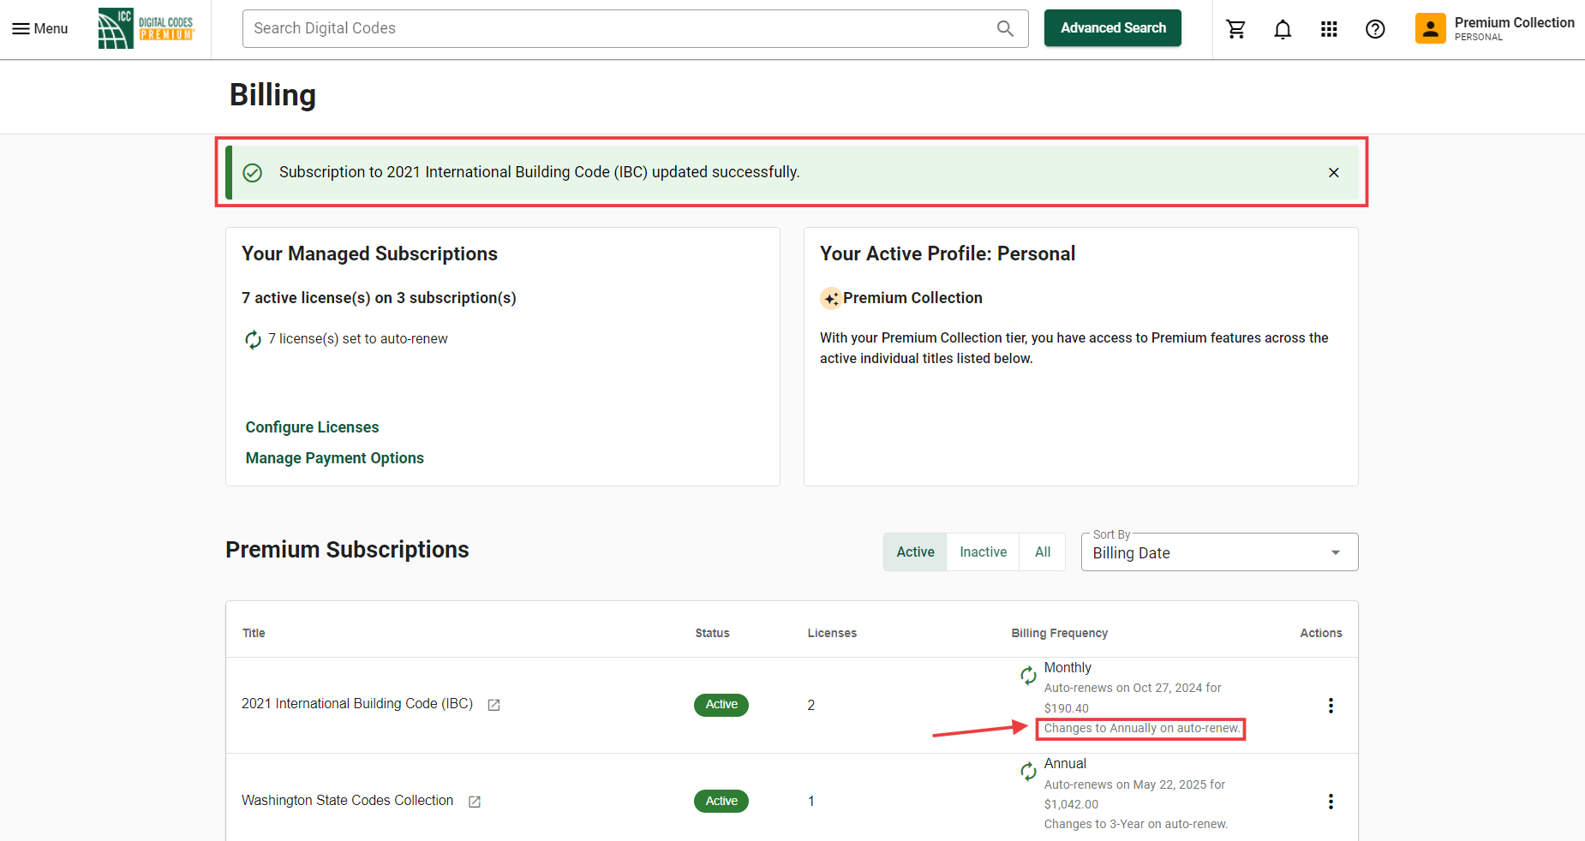Open the apps grid icon
This screenshot has width=1585, height=841.
1328,29
